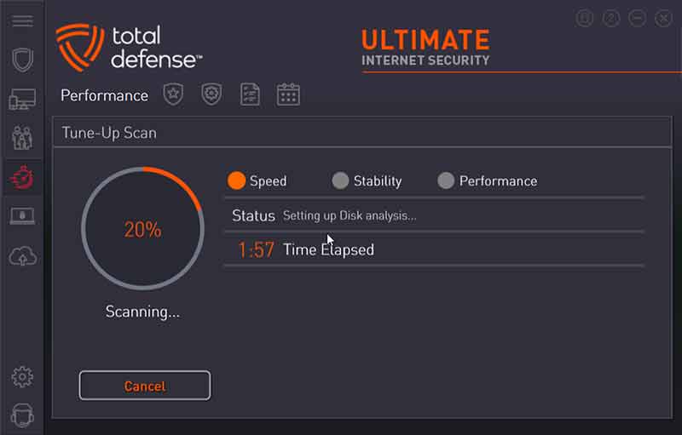Open the support headset icon

22,415
